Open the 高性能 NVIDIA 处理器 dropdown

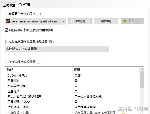(57, 49)
